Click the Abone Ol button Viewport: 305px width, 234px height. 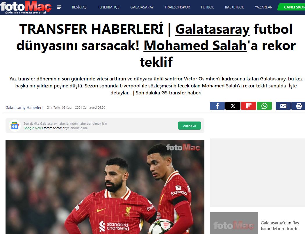(190, 126)
